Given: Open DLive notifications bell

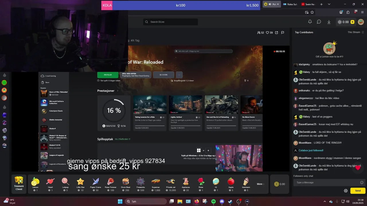Looking at the screenshot, I should [x=310, y=22].
